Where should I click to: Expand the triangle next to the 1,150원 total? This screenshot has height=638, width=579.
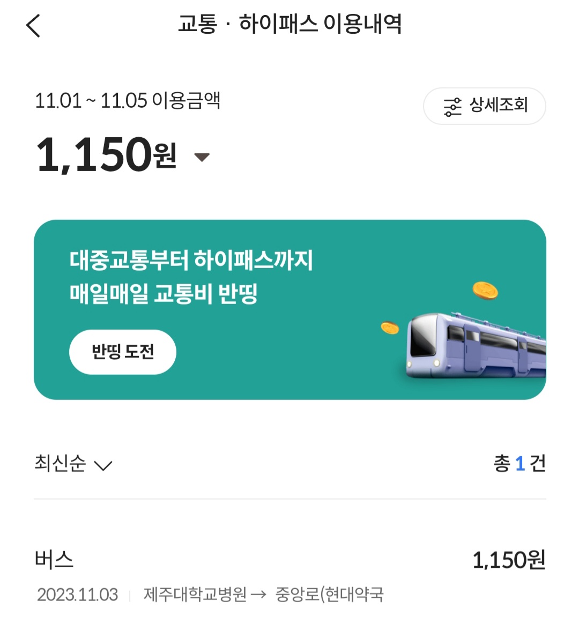point(202,157)
